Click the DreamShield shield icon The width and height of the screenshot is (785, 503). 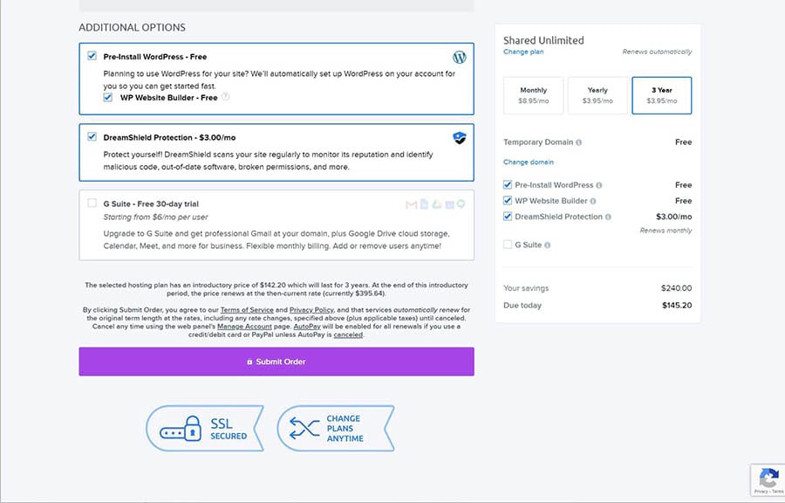(459, 138)
